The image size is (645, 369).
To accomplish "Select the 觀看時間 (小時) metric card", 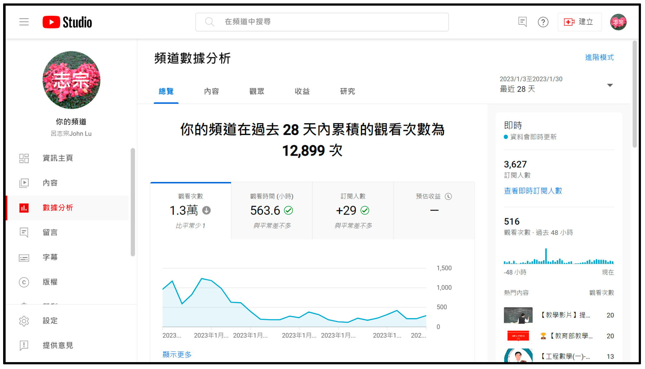I will 271,211.
